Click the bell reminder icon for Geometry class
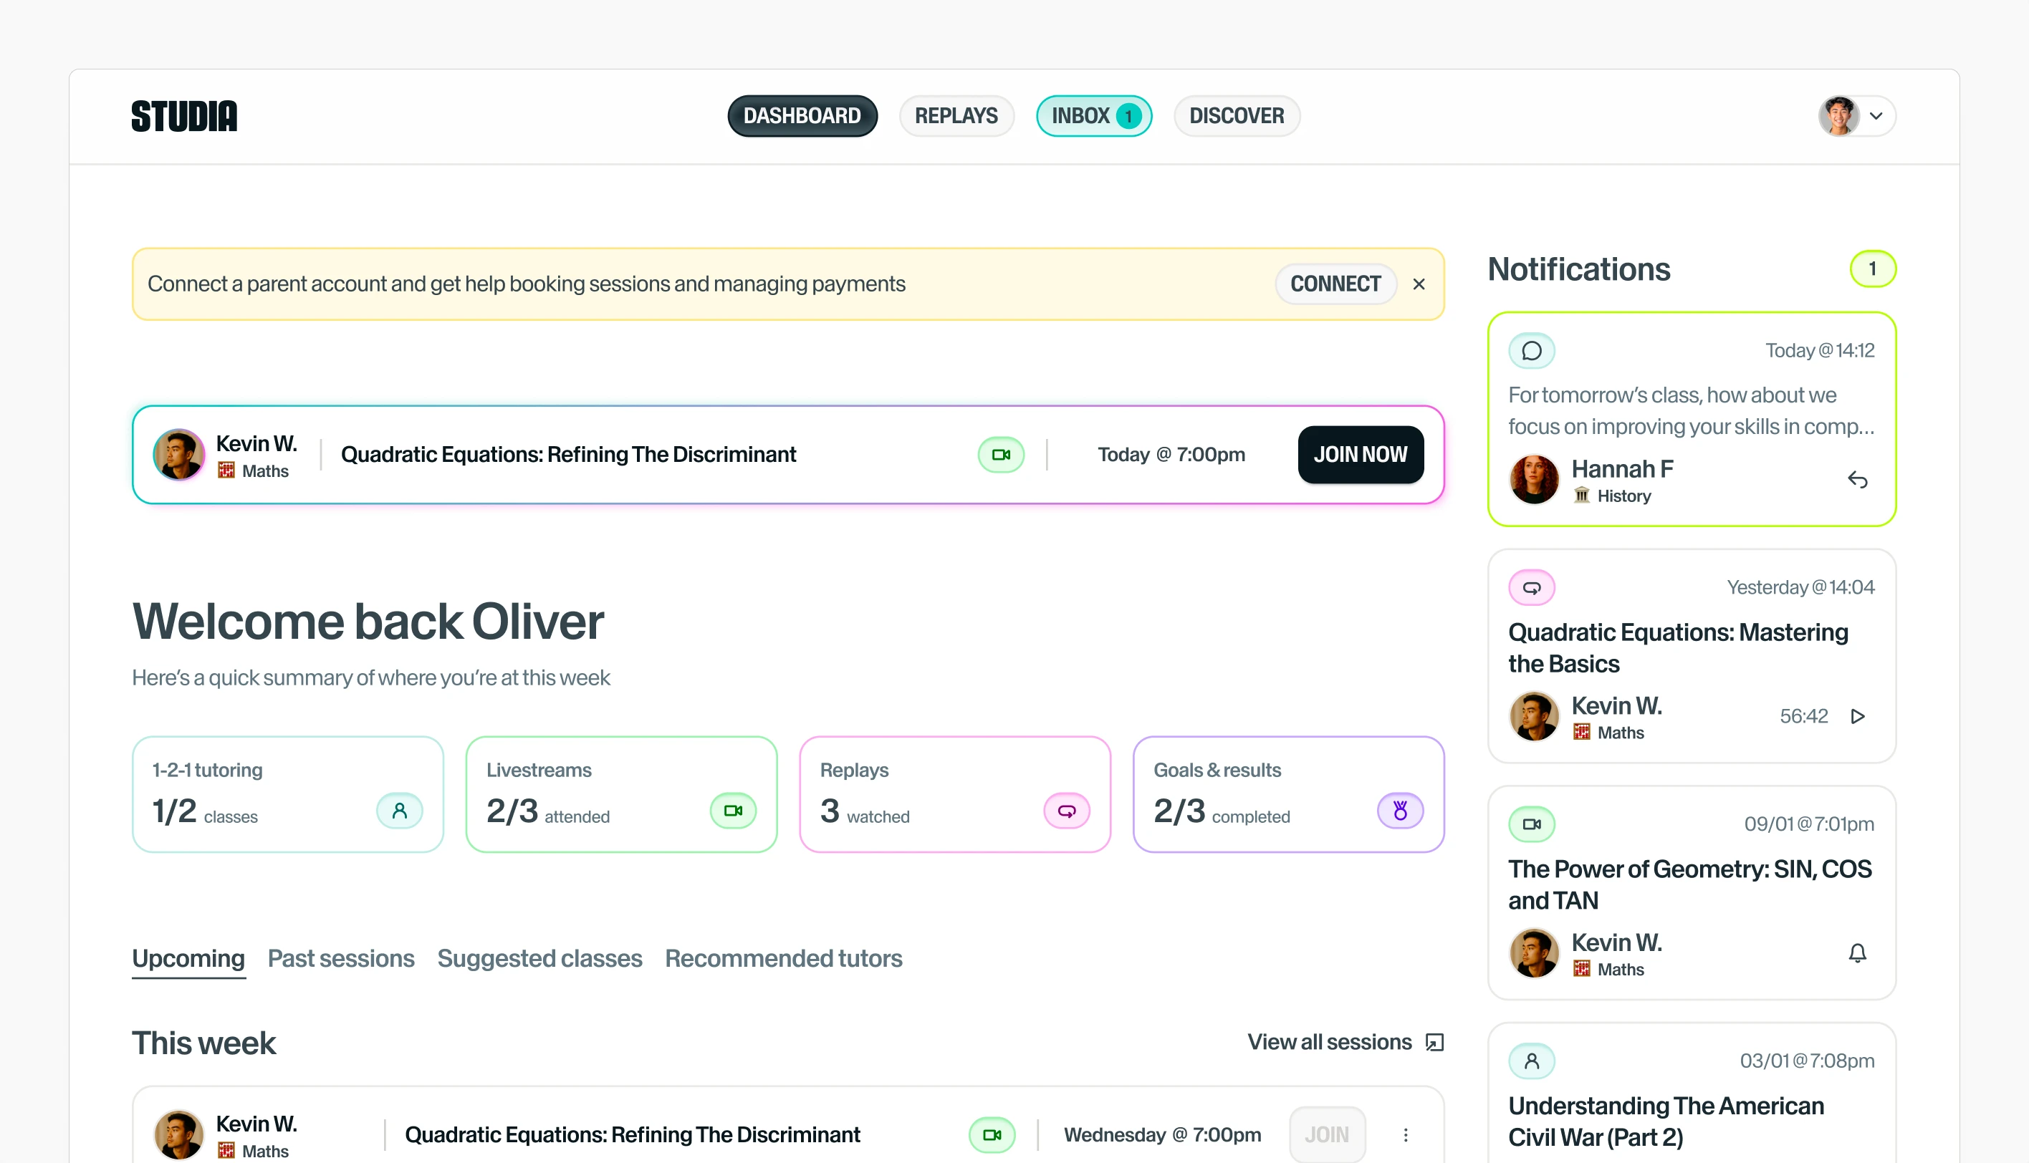This screenshot has height=1163, width=2029. pyautogui.click(x=1857, y=953)
